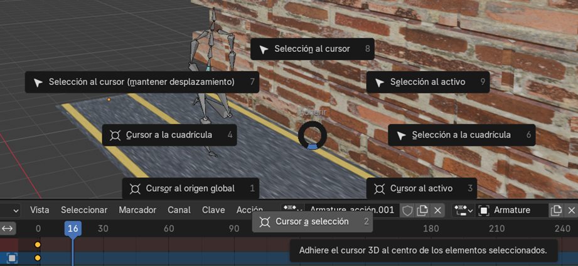This screenshot has height=266, width=578.
Task: Choose Selección al cursor (mantener desplazamiento)
Action: click(x=142, y=82)
